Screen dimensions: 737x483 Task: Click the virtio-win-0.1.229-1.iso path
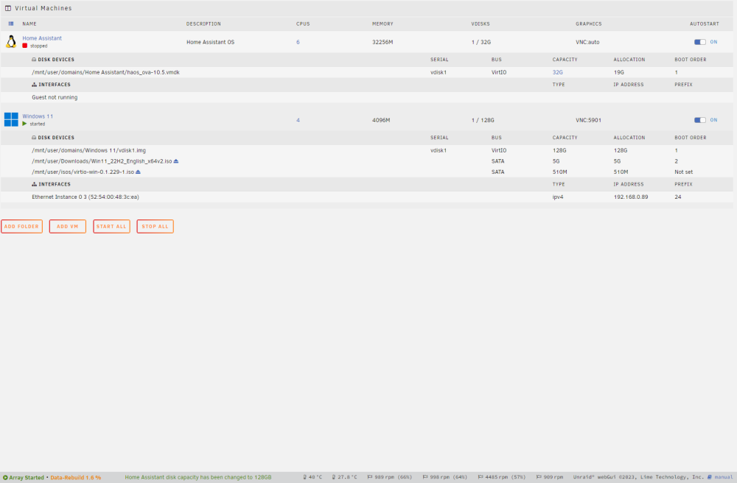(x=83, y=172)
